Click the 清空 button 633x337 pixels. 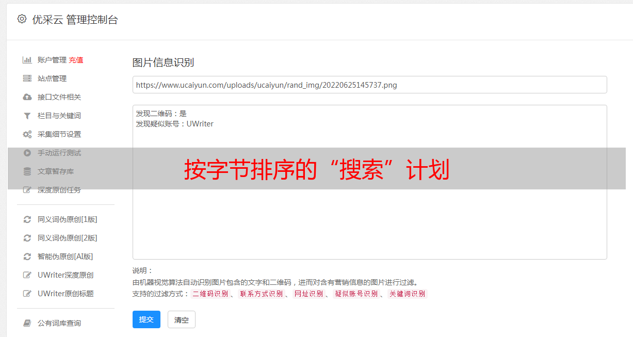click(182, 319)
